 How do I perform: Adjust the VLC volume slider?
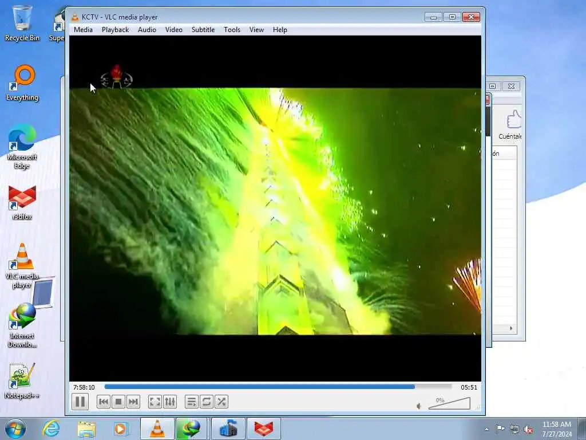(449, 403)
